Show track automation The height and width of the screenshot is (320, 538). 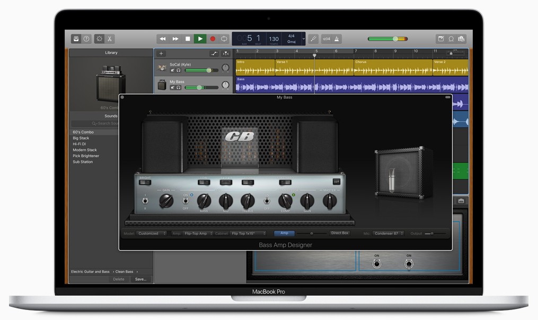pos(214,53)
